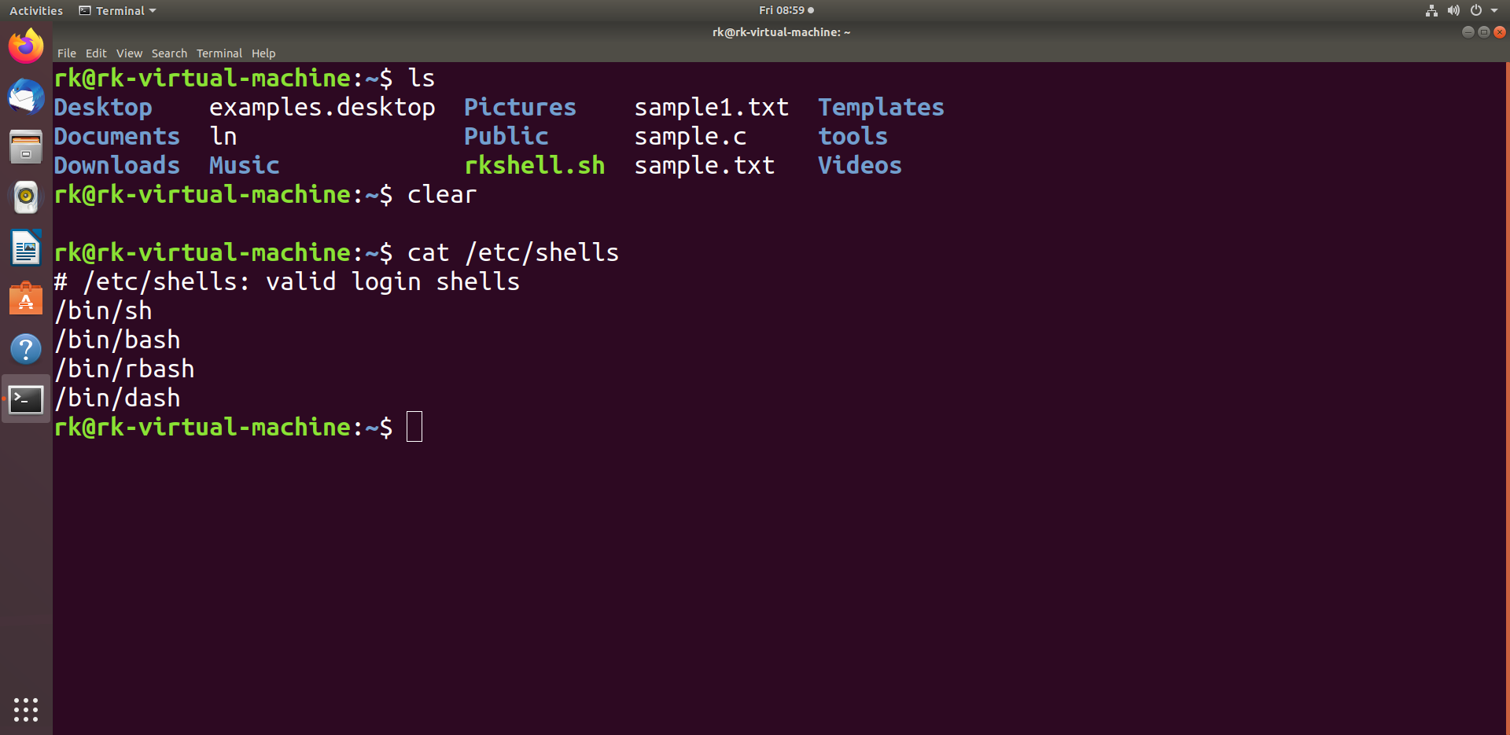
Task: Open the Show Applications grid
Action: coord(26,710)
